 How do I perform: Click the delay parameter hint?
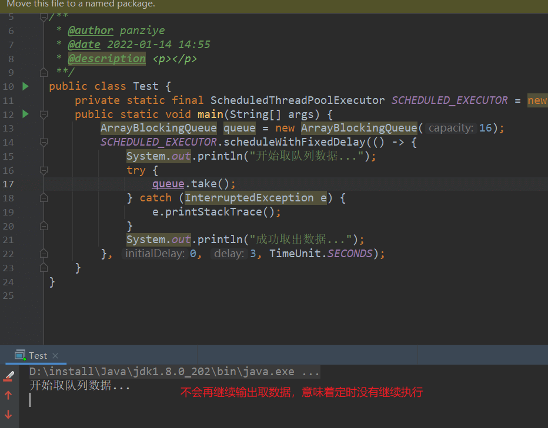pos(229,254)
